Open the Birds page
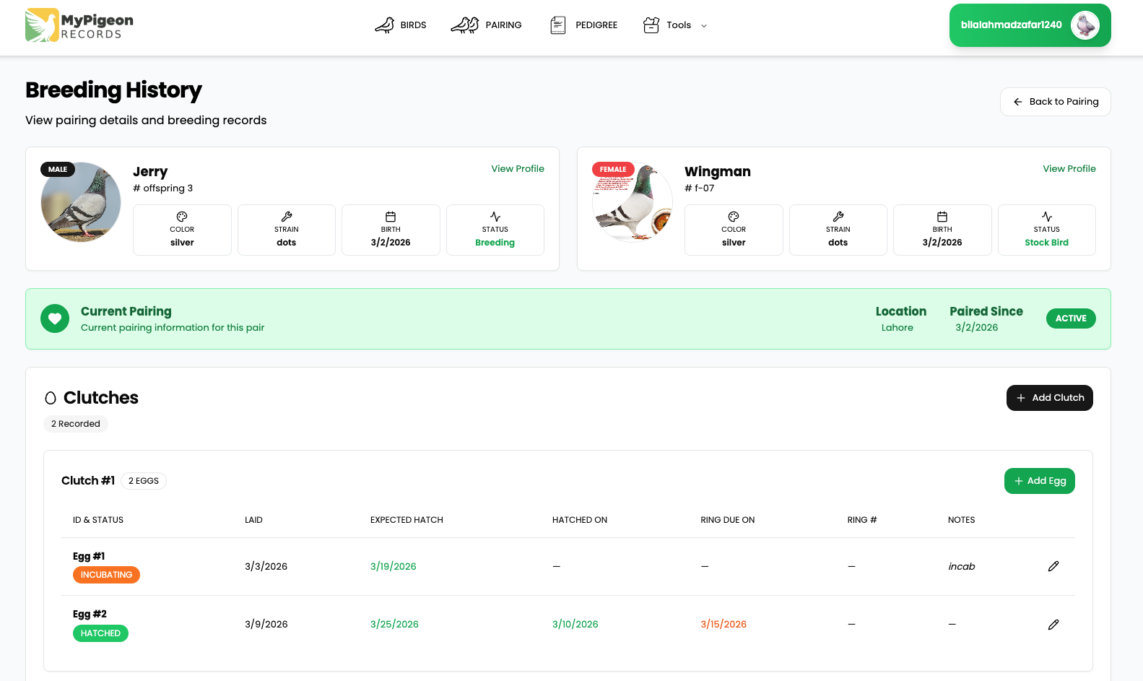Screen dimensions: 1143x681 coord(401,25)
